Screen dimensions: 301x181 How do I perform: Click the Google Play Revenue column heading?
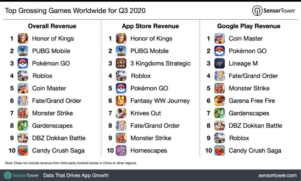click(249, 26)
